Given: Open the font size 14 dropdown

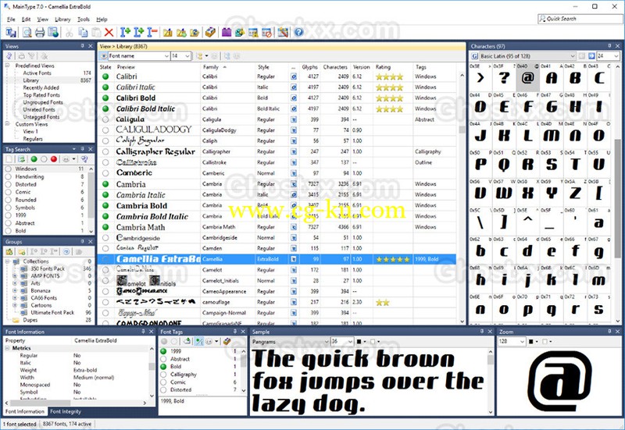Looking at the screenshot, I should (187, 56).
